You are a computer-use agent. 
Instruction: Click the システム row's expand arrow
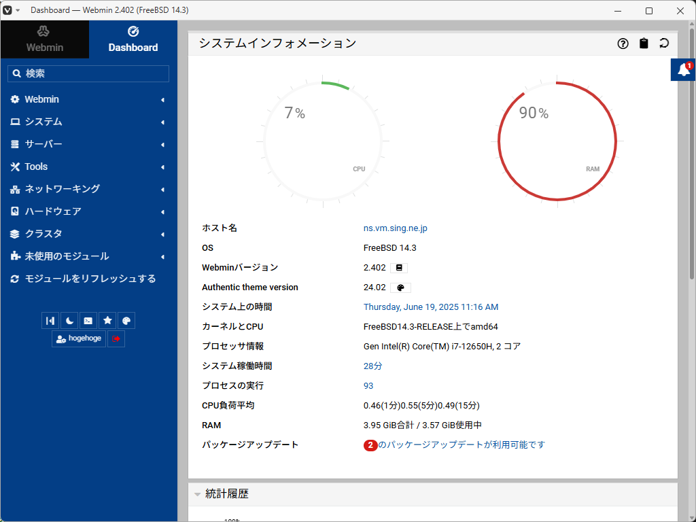click(x=163, y=122)
